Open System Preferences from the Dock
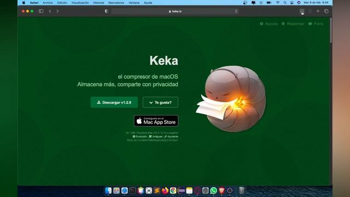 (206, 190)
